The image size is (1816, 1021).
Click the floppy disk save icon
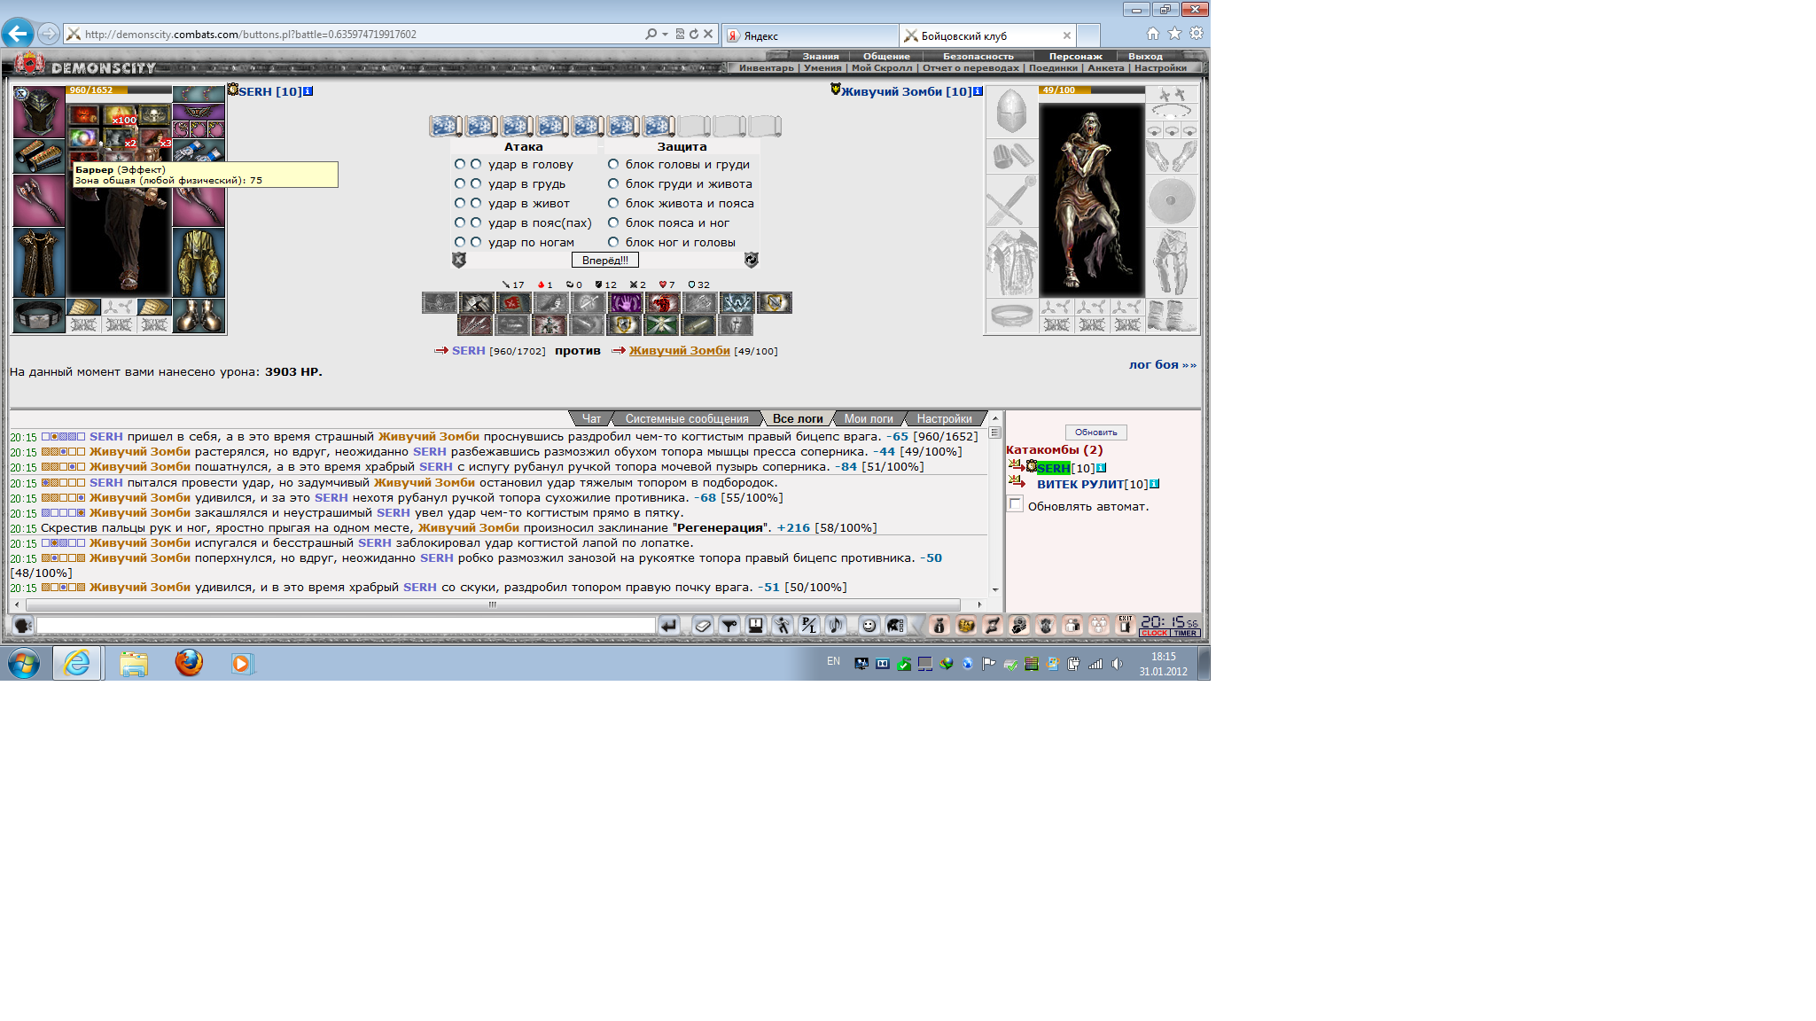click(x=756, y=626)
